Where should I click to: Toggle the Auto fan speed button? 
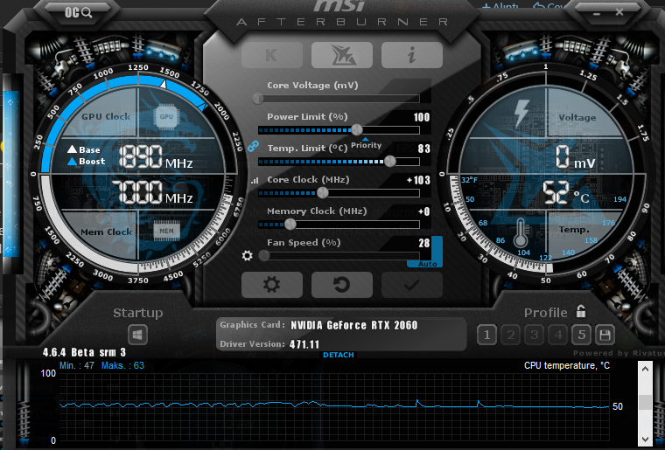coord(427,264)
